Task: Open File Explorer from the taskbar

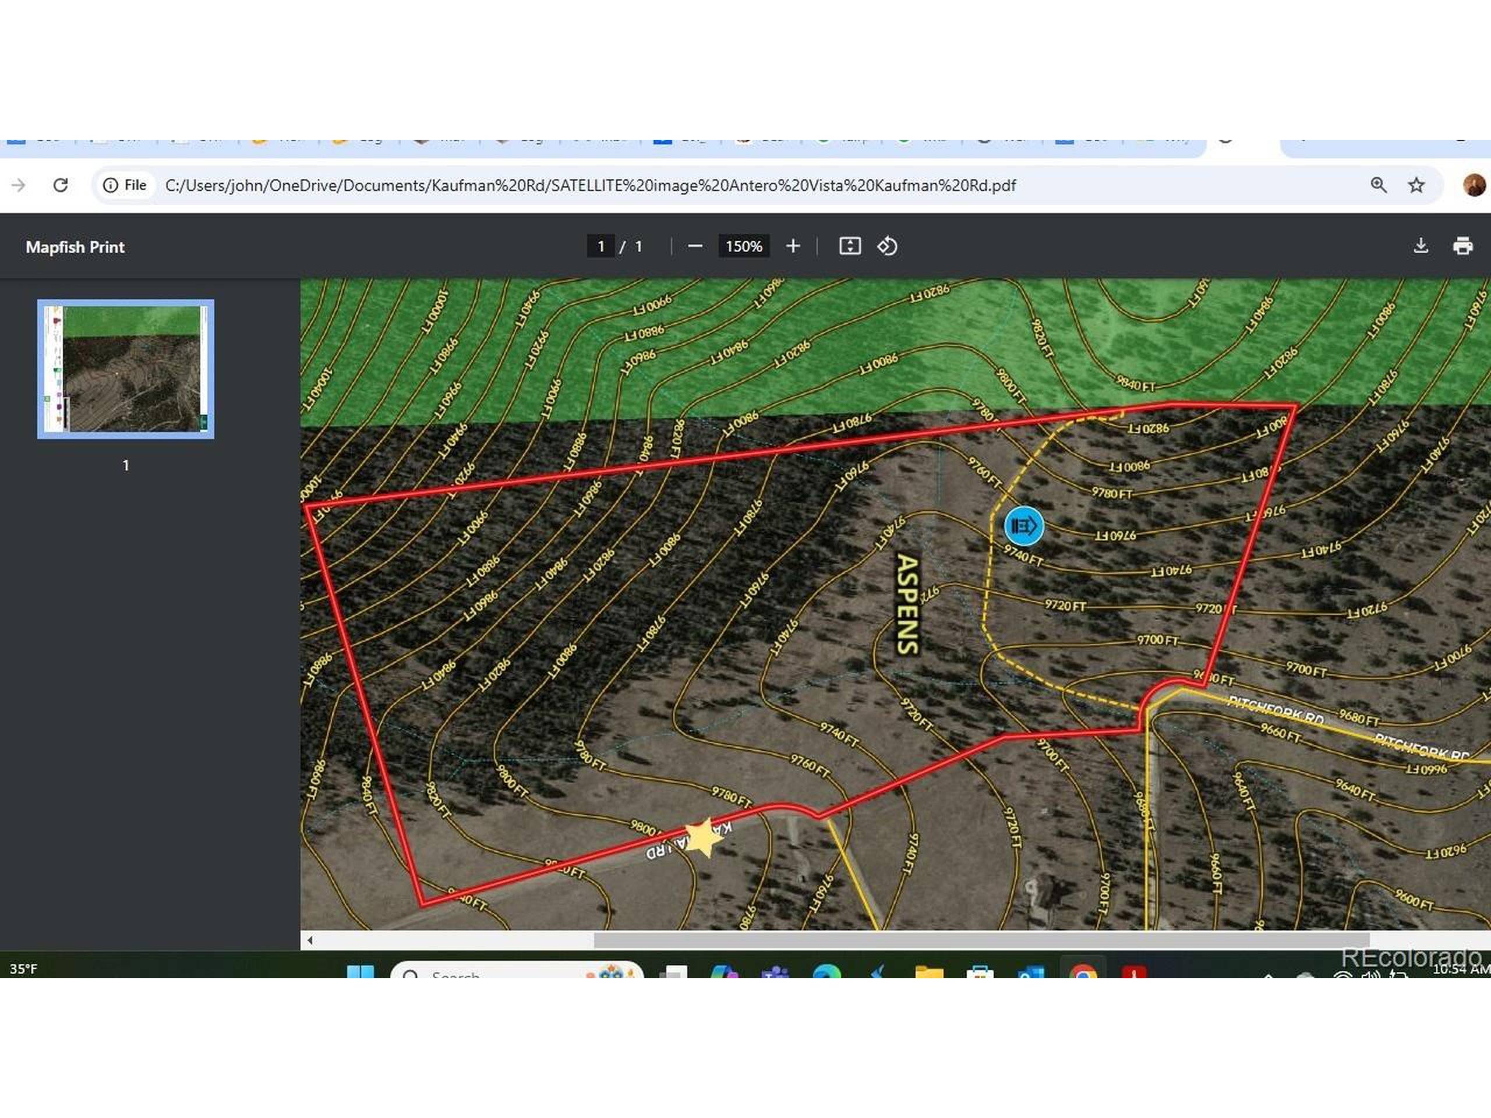Action: point(929,972)
